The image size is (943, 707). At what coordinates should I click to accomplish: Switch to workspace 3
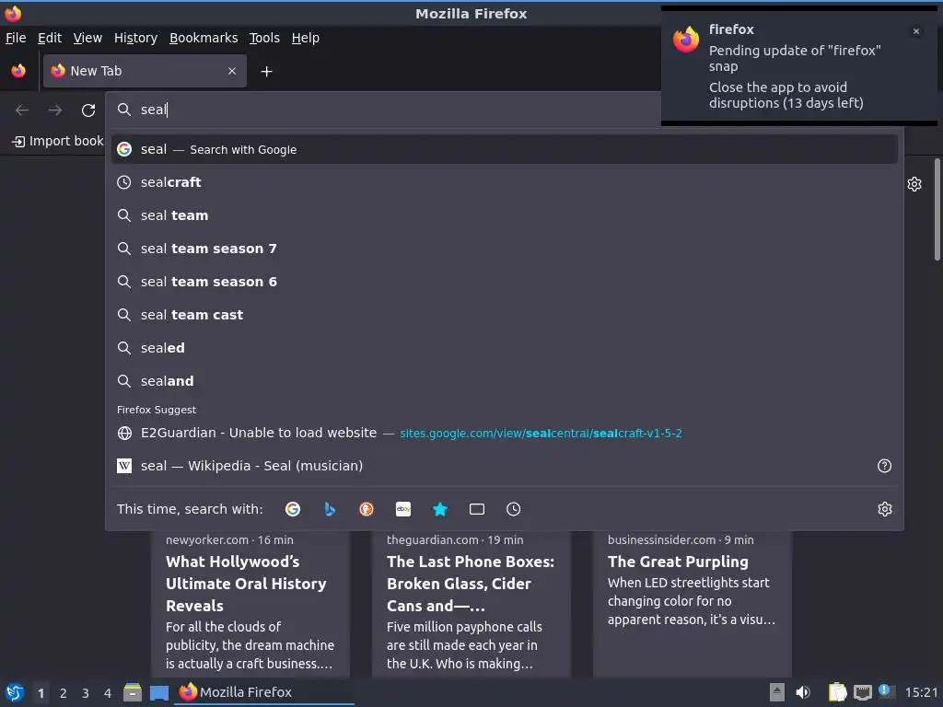click(x=86, y=693)
